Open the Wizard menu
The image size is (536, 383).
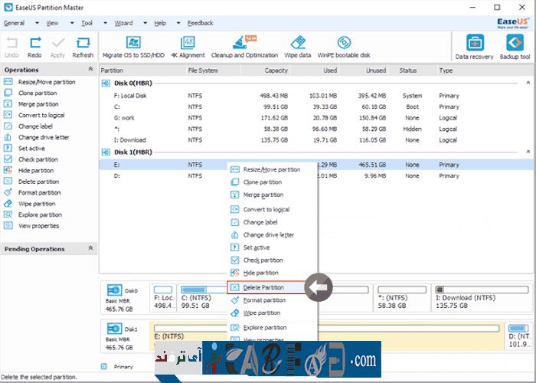pos(124,23)
